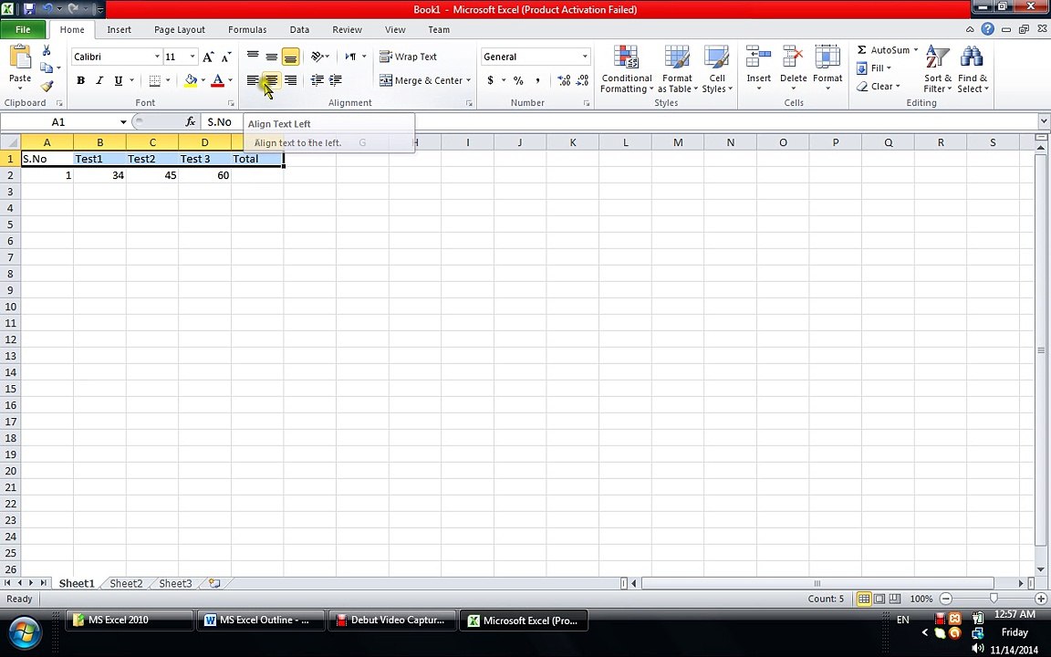The width and height of the screenshot is (1051, 657).
Task: Increase font size with Grow Font
Action: point(208,57)
